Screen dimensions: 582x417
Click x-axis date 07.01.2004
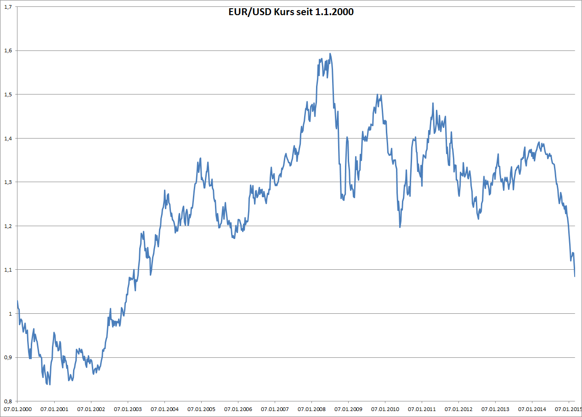pyautogui.click(x=164, y=409)
